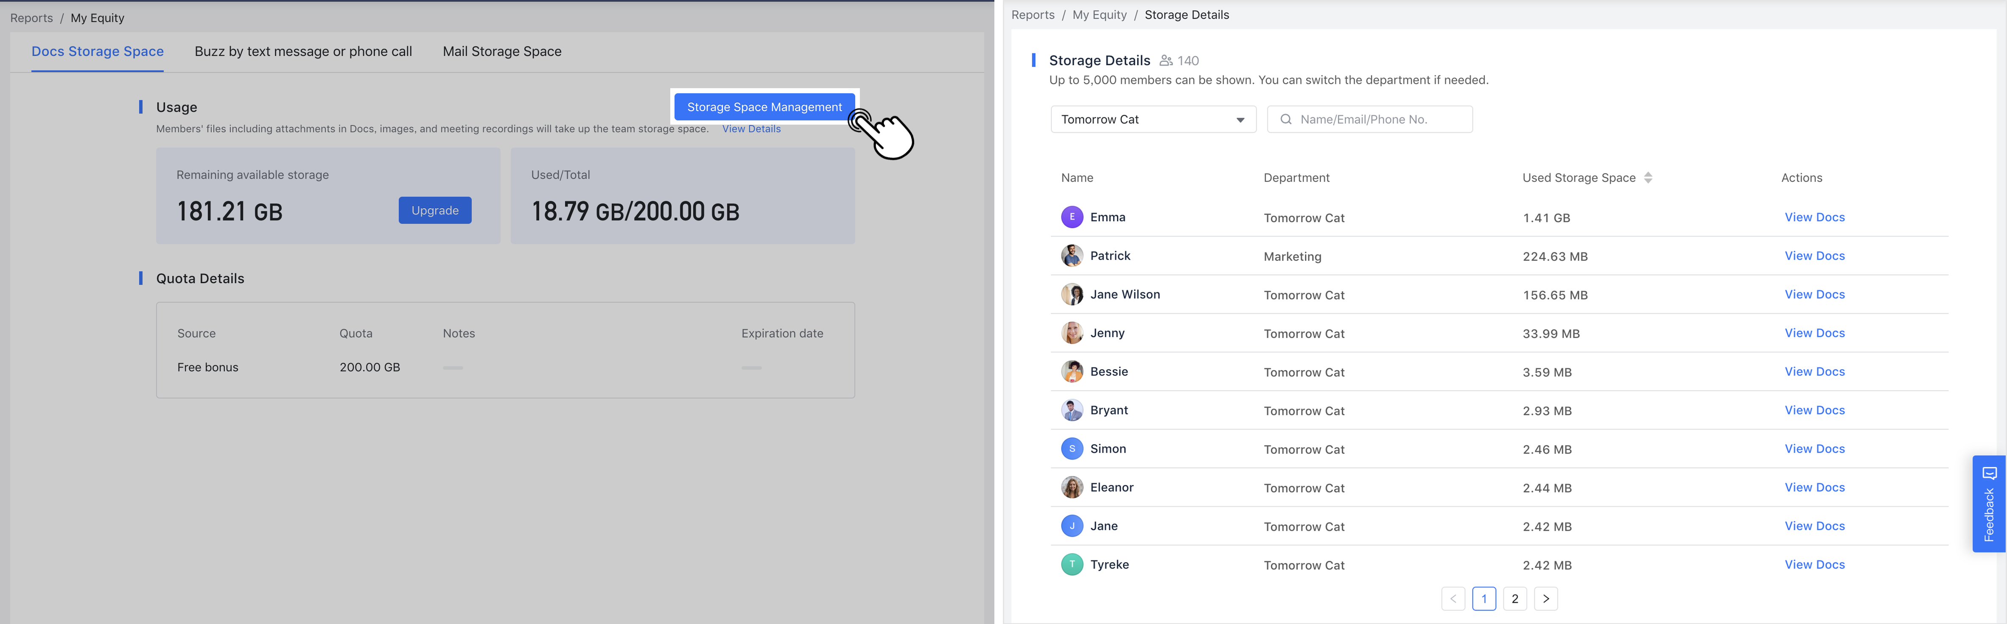View Docs for Tyreke
2007x624 pixels.
(x=1814, y=565)
